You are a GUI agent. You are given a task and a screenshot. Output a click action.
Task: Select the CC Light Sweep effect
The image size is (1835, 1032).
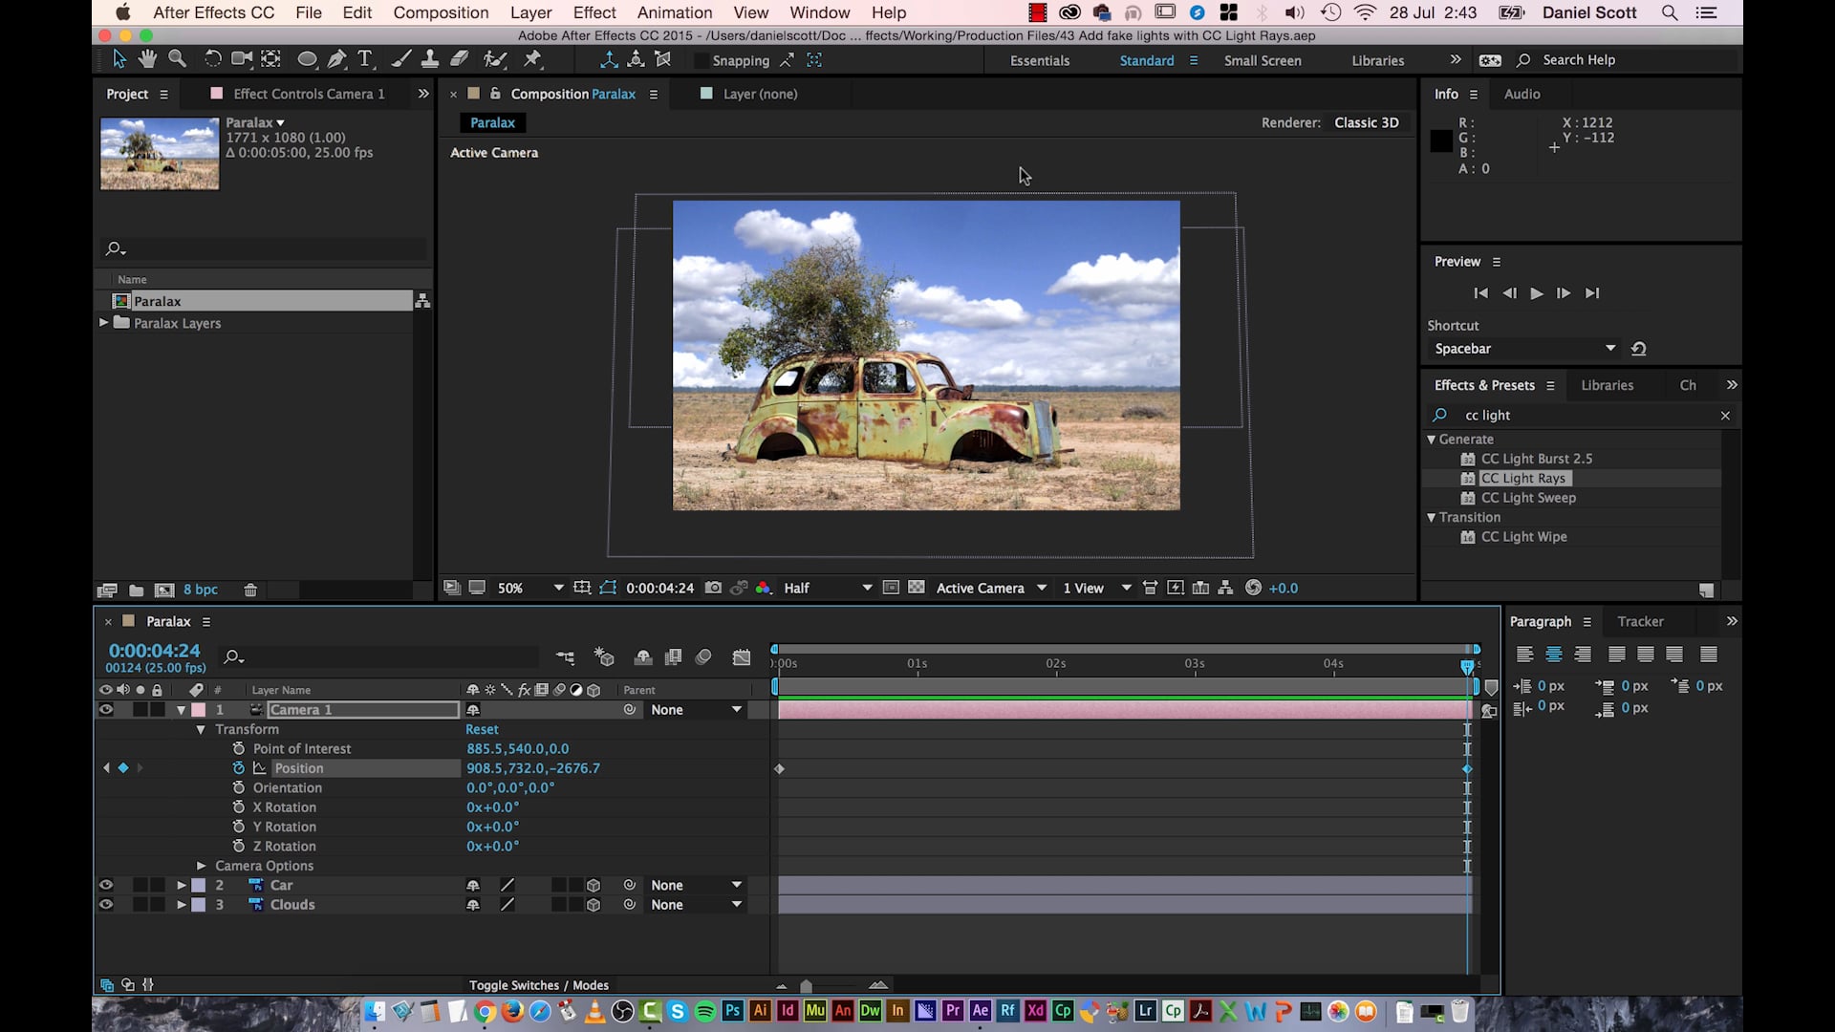point(1527,498)
